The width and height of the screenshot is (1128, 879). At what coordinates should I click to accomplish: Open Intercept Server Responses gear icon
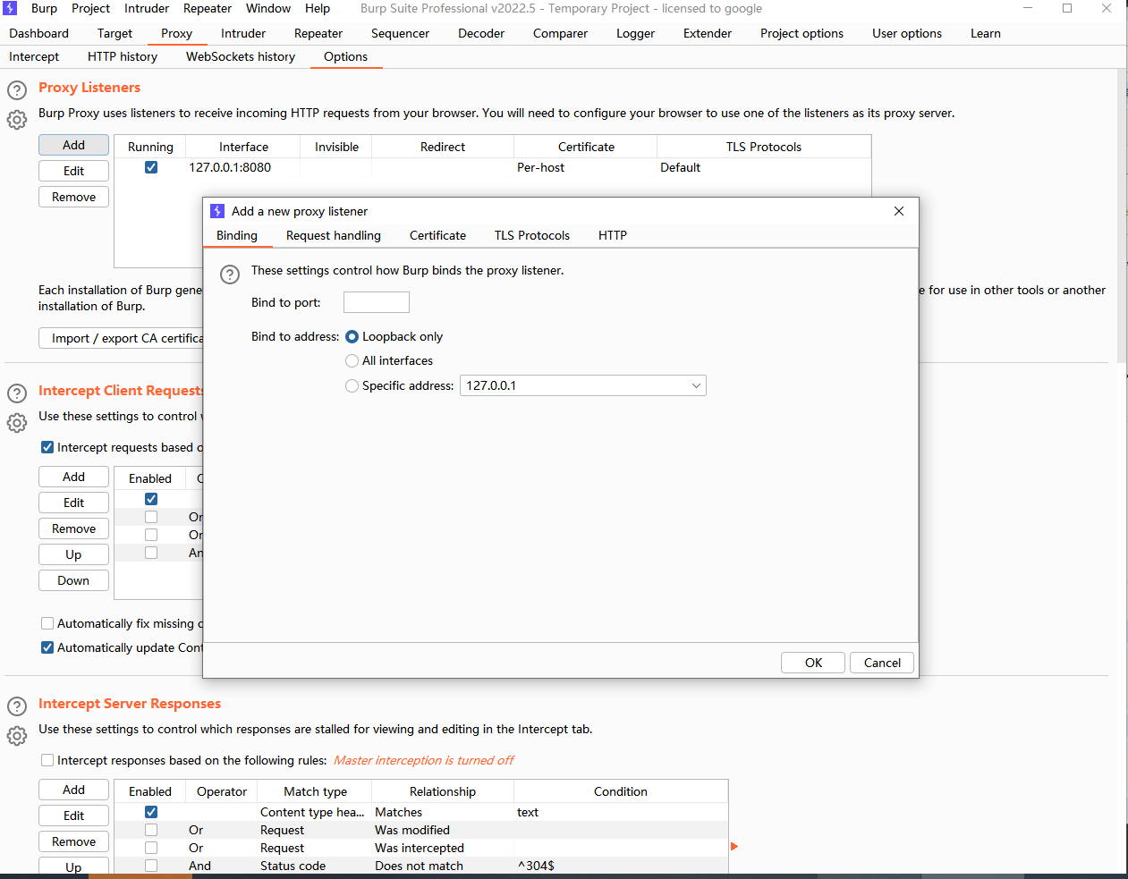coord(17,736)
